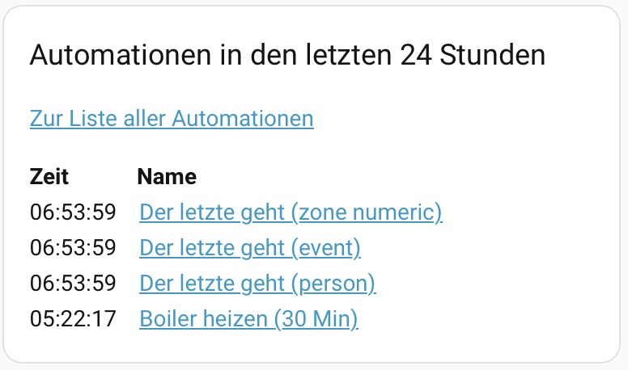This screenshot has height=370, width=628.
Task: Follow the link ending in (event)
Action: (250, 248)
